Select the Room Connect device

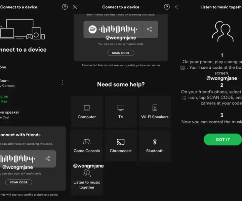29,83
